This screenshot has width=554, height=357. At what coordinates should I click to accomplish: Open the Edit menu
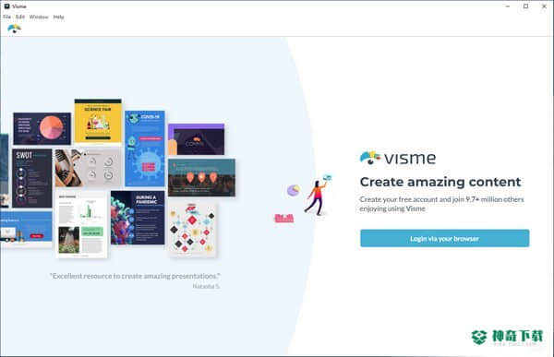(x=20, y=17)
